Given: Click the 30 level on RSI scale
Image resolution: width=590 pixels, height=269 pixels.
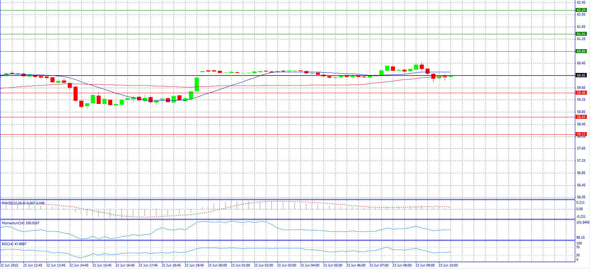Looking at the screenshot, I should pos(578,255).
